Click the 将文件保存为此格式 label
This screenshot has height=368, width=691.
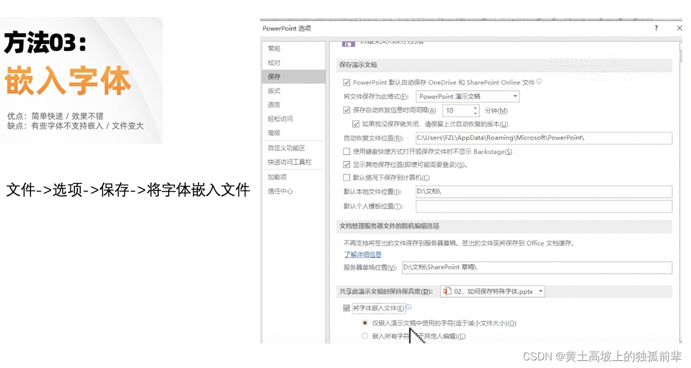point(376,97)
